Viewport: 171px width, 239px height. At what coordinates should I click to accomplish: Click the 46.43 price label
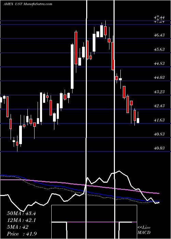(159, 35)
